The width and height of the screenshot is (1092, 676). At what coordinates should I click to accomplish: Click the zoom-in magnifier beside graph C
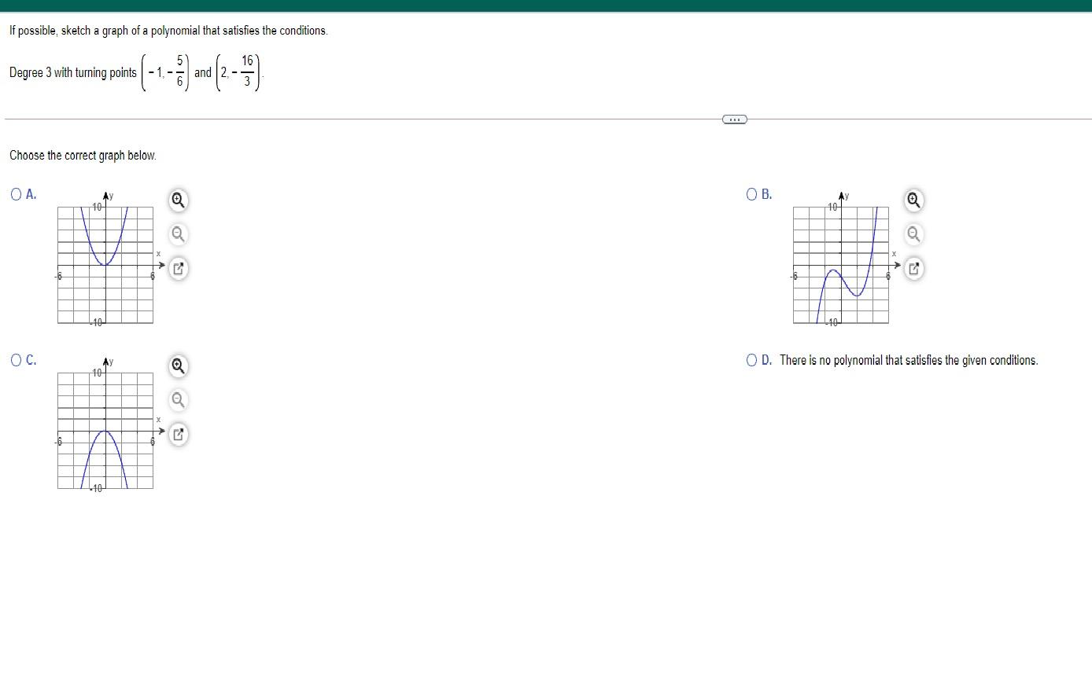(178, 366)
